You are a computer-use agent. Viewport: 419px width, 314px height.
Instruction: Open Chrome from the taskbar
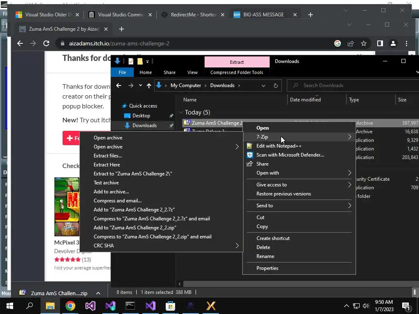70,306
